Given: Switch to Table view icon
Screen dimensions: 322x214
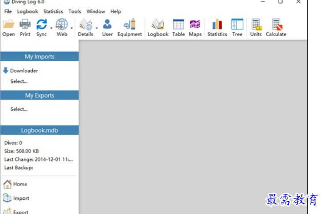Looking at the screenshot, I should coord(178,24).
